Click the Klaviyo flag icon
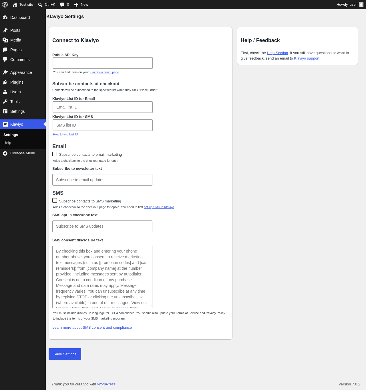The image size is (366, 390). pyautogui.click(x=5, y=124)
